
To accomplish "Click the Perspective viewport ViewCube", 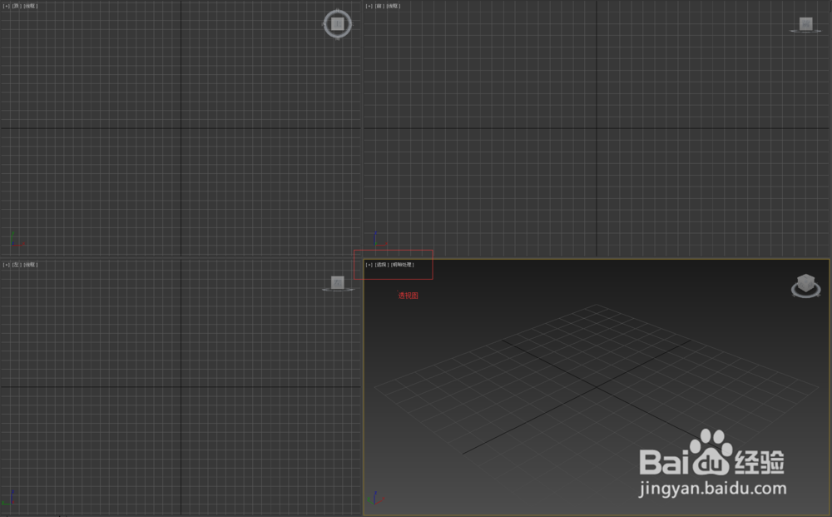I will click(806, 286).
